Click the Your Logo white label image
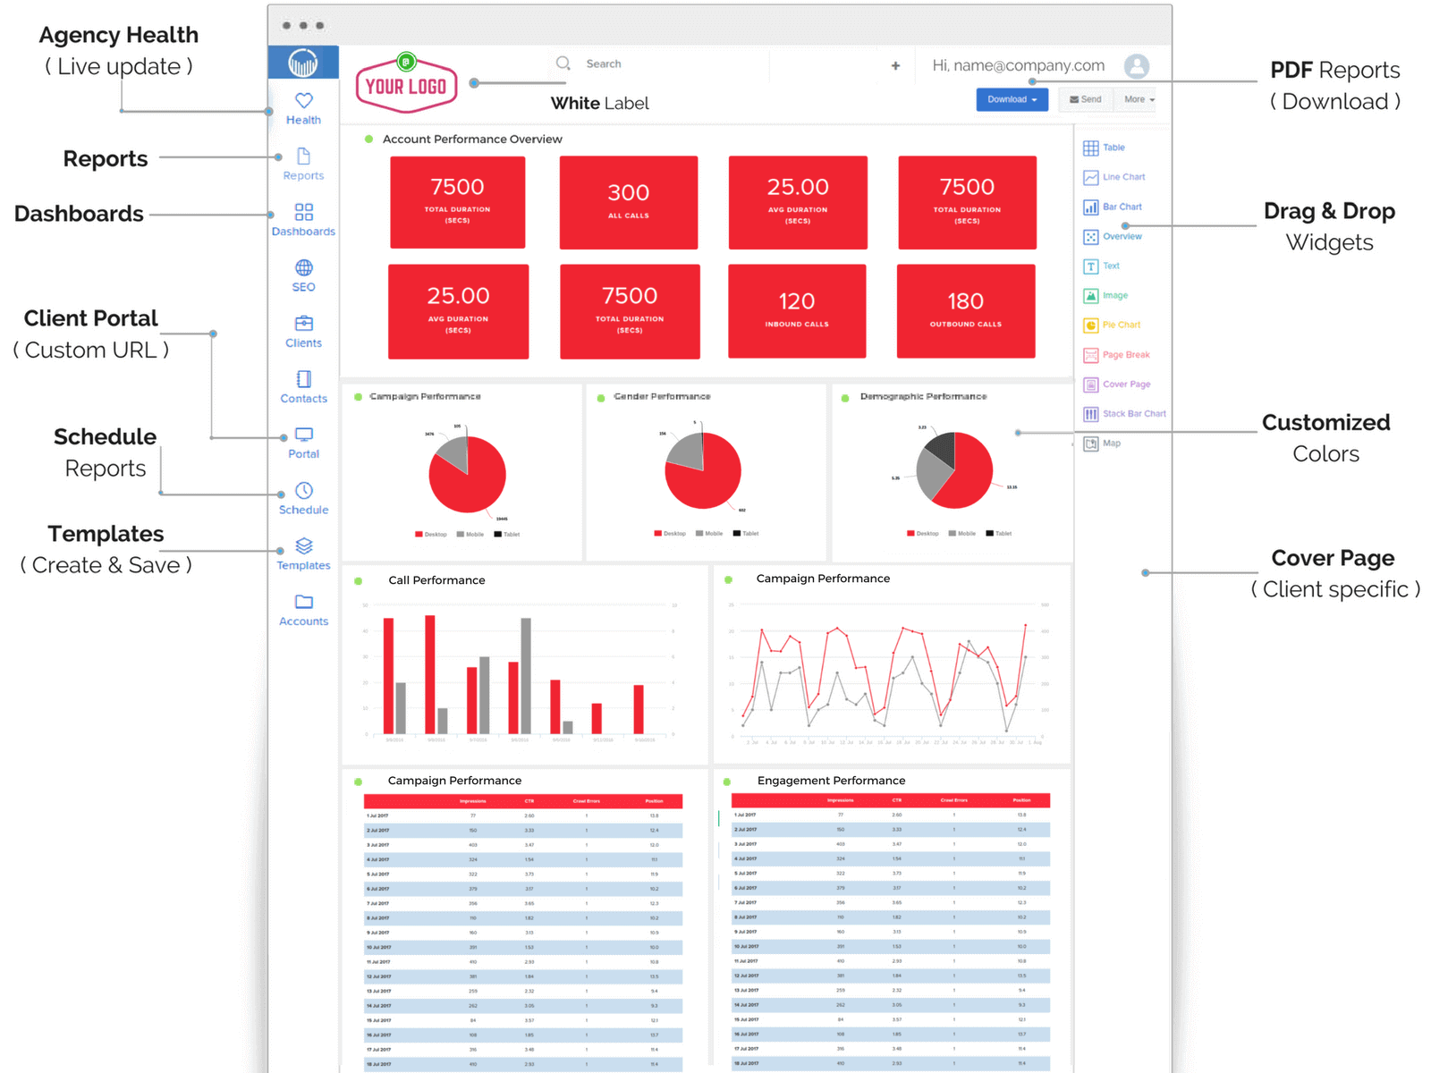This screenshot has width=1431, height=1073. (406, 84)
